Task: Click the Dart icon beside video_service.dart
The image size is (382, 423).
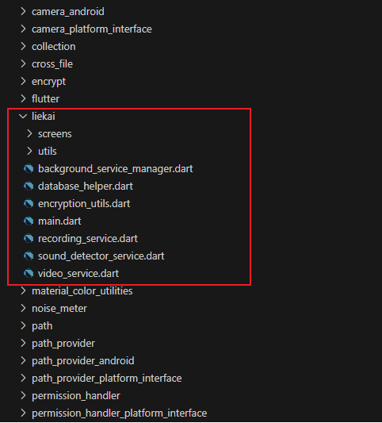Action: click(x=29, y=274)
